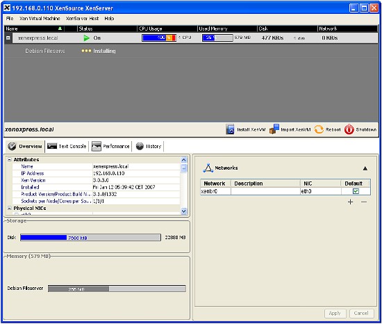Select the xenexpress.local host row
The width and height of the screenshot is (382, 324).
[191, 38]
